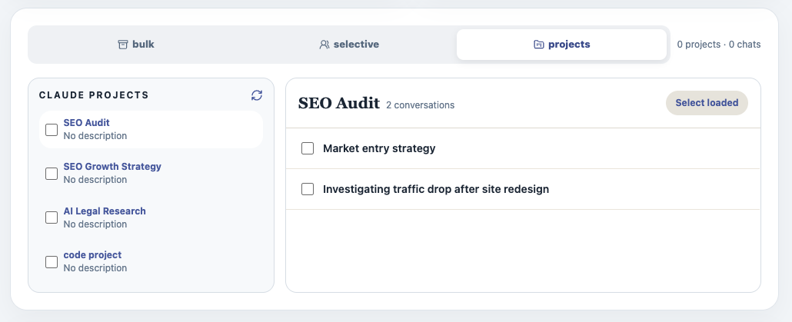Open the Market entry strategy conversation
792x322 pixels.
coord(379,148)
